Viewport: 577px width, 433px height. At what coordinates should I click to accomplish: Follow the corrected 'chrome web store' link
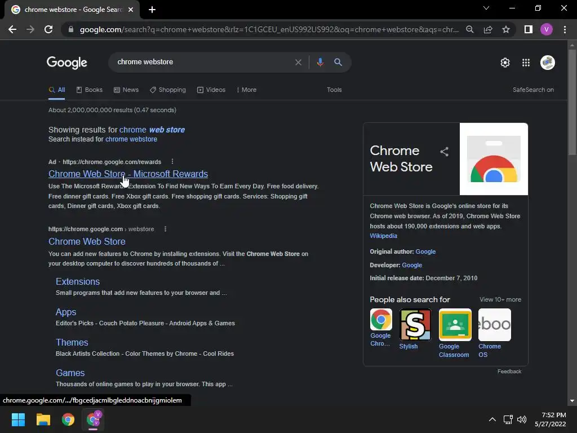pyautogui.click(x=152, y=130)
